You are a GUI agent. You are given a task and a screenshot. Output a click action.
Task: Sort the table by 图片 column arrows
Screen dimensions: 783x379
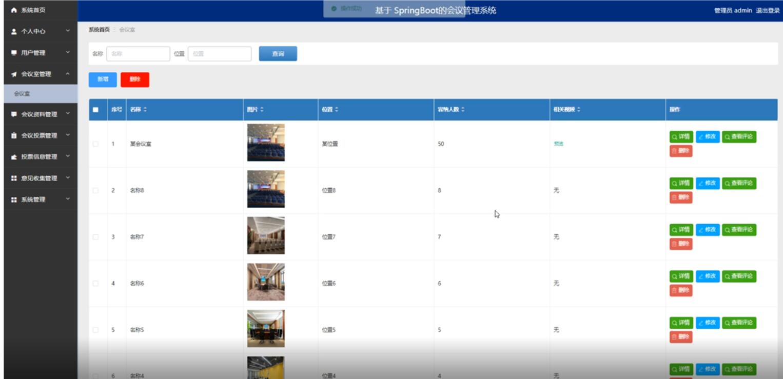262,110
